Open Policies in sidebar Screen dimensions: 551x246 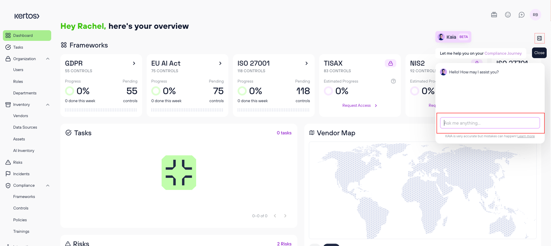coord(20,220)
